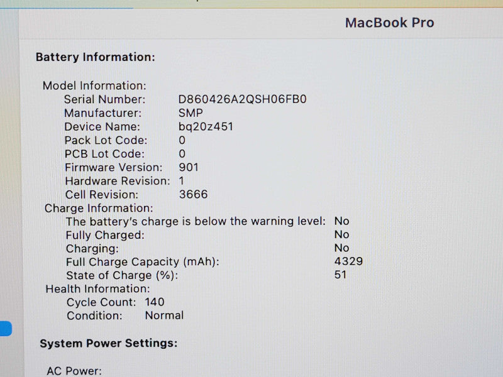Viewport: 503px width, 377px height.
Task: Click the Condition label
Action: point(95,316)
